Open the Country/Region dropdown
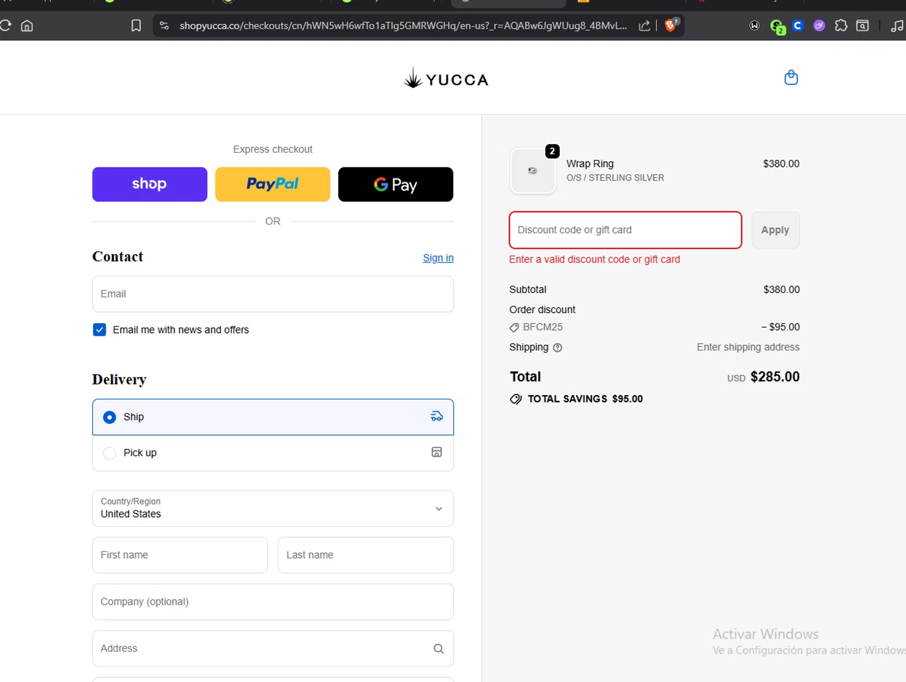Image resolution: width=906 pixels, height=682 pixels. click(273, 508)
